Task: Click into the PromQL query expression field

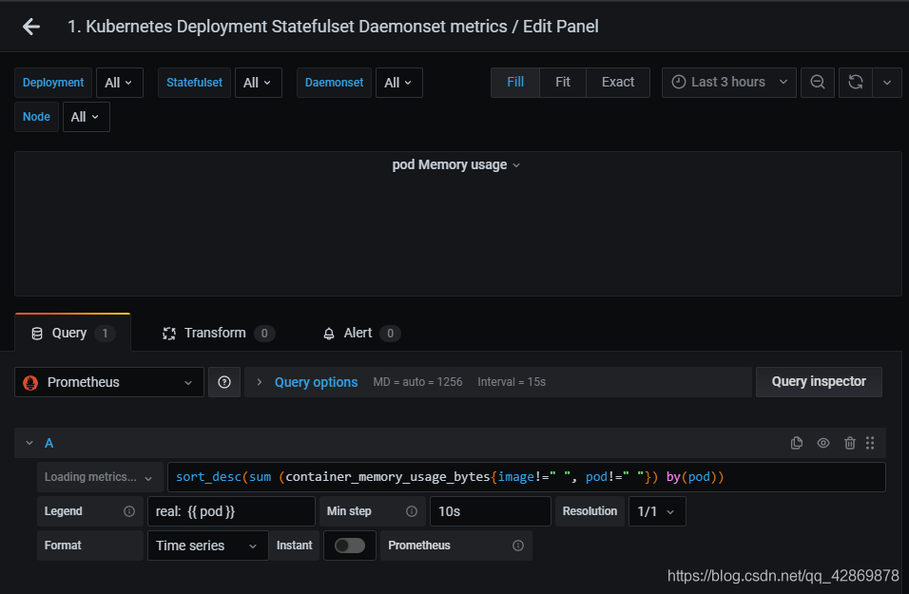Action: [527, 477]
